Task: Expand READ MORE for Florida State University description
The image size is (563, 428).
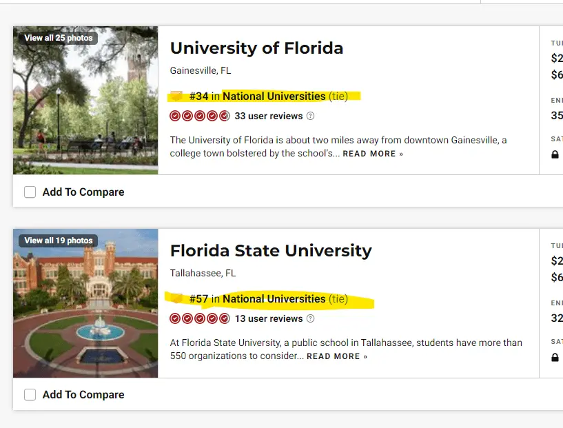Action: (x=336, y=356)
